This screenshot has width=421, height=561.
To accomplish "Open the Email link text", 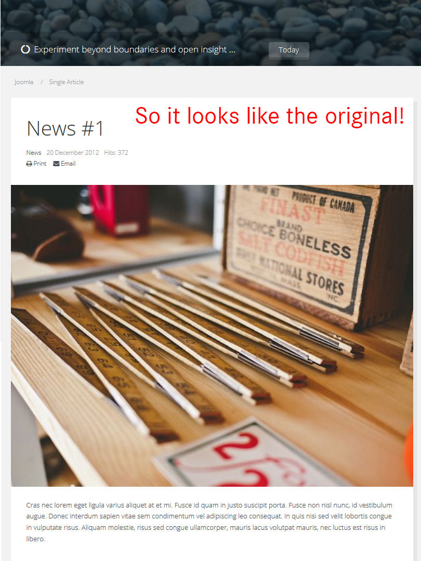I will pyautogui.click(x=68, y=164).
